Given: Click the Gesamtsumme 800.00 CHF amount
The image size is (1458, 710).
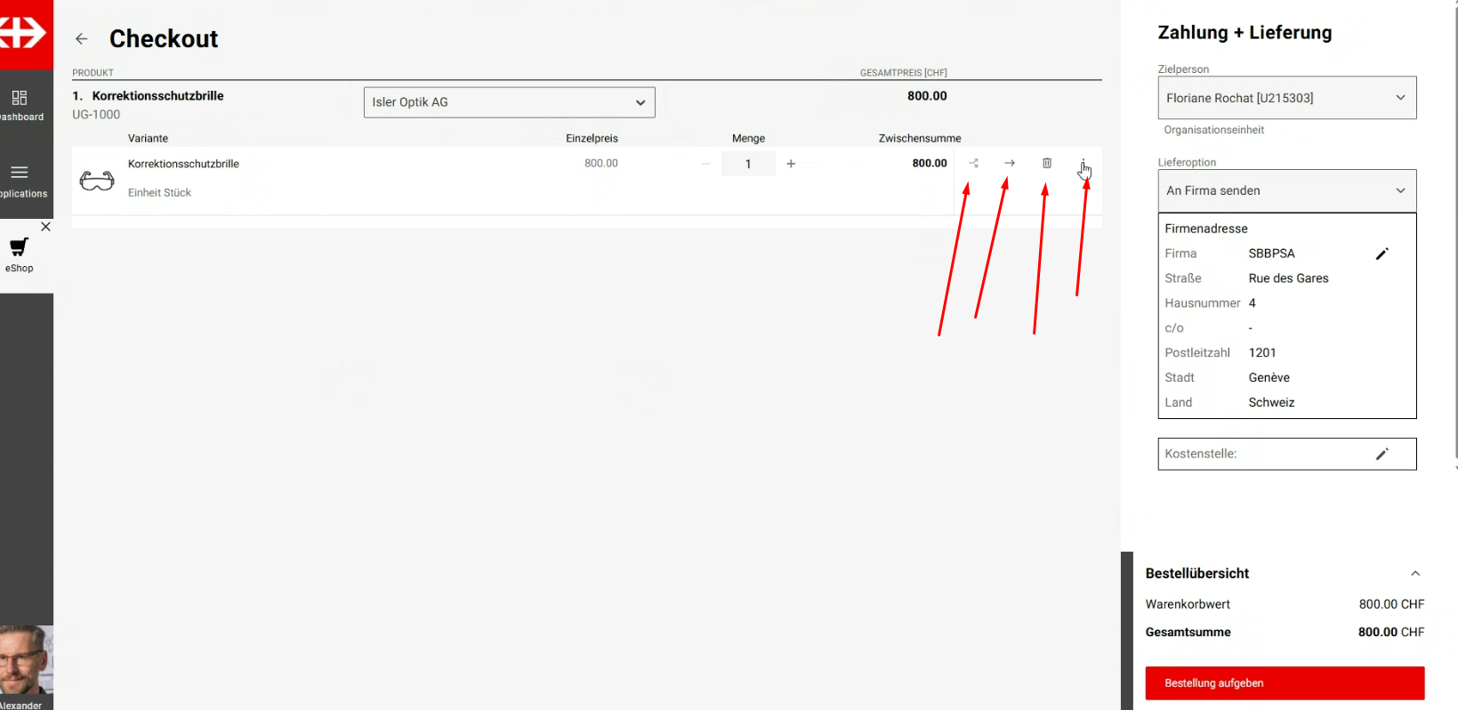Looking at the screenshot, I should pos(1391,633).
